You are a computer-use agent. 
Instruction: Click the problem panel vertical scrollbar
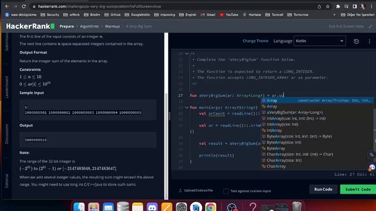pyautogui.click(x=166, y=146)
